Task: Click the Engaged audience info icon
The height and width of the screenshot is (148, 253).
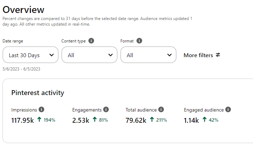Action: (228, 110)
